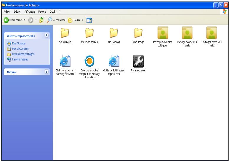
Task: Restore down the file manager window
Action: coord(221,5)
